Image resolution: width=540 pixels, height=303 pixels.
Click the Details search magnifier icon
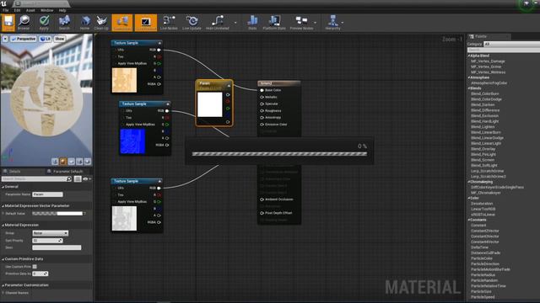click(69, 178)
